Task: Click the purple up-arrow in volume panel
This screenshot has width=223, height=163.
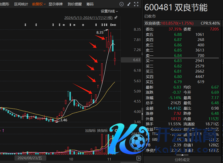Action: click(3, 131)
